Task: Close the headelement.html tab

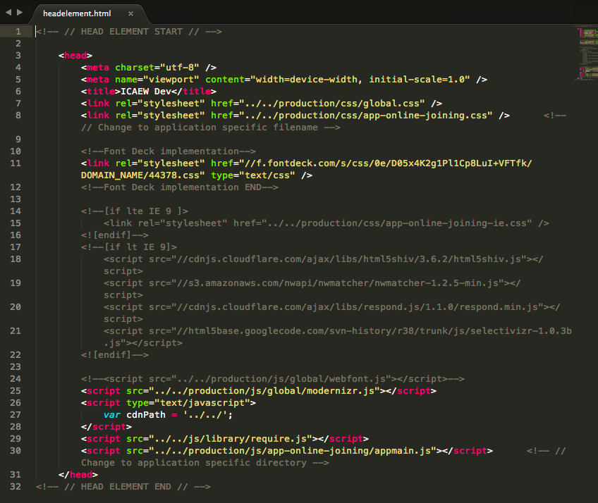Action: pyautogui.click(x=131, y=13)
